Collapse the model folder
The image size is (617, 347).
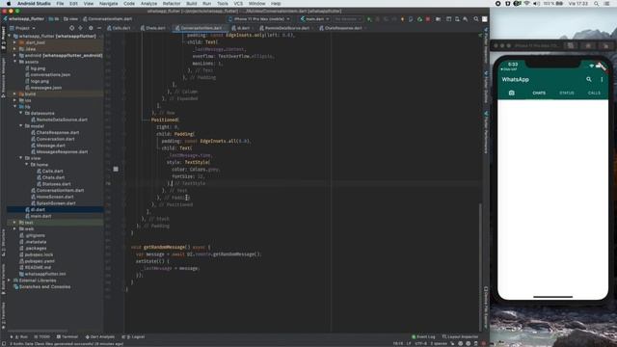pos(21,126)
